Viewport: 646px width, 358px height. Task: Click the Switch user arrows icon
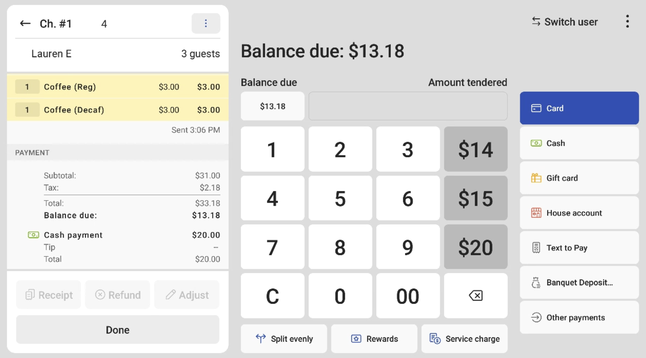[536, 21]
